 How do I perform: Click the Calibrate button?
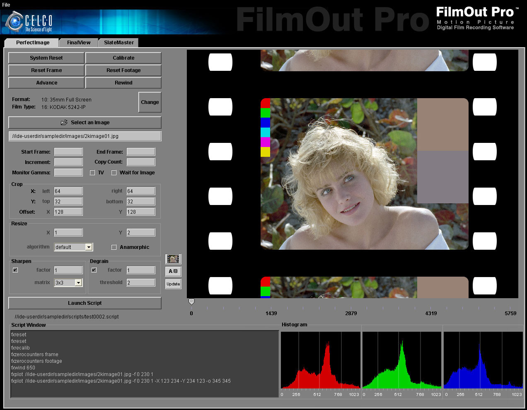tap(123, 58)
